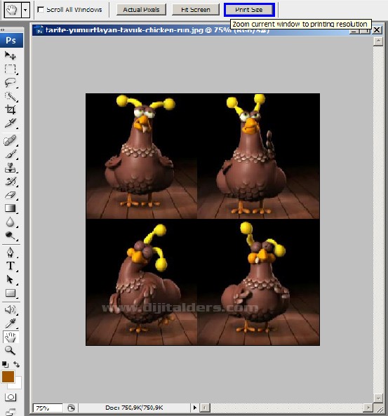Swap foreground and background colors
The height and width of the screenshot is (416, 388).
16,364
